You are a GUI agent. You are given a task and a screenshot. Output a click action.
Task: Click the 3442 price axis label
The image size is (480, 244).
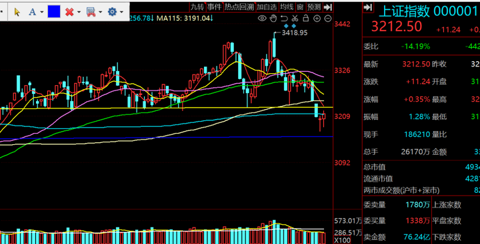[x=342, y=24]
